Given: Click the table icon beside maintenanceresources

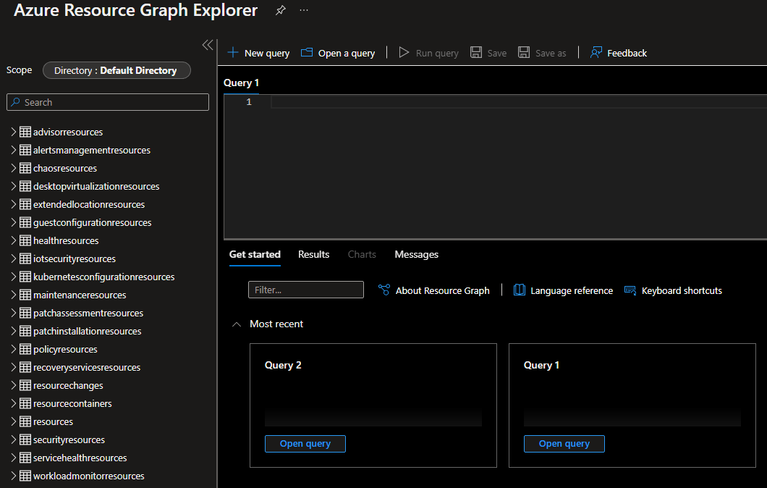Looking at the screenshot, I should click(25, 295).
